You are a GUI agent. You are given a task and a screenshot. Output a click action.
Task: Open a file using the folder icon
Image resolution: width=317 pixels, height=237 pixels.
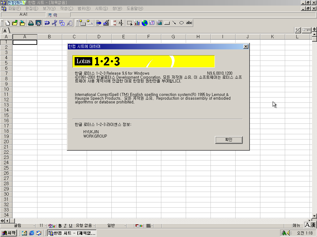15,23
